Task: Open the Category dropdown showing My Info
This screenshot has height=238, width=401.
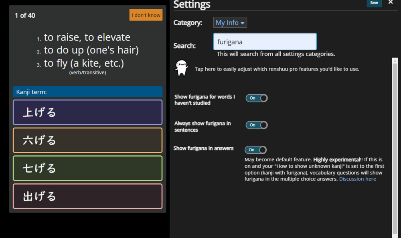Action: (230, 22)
